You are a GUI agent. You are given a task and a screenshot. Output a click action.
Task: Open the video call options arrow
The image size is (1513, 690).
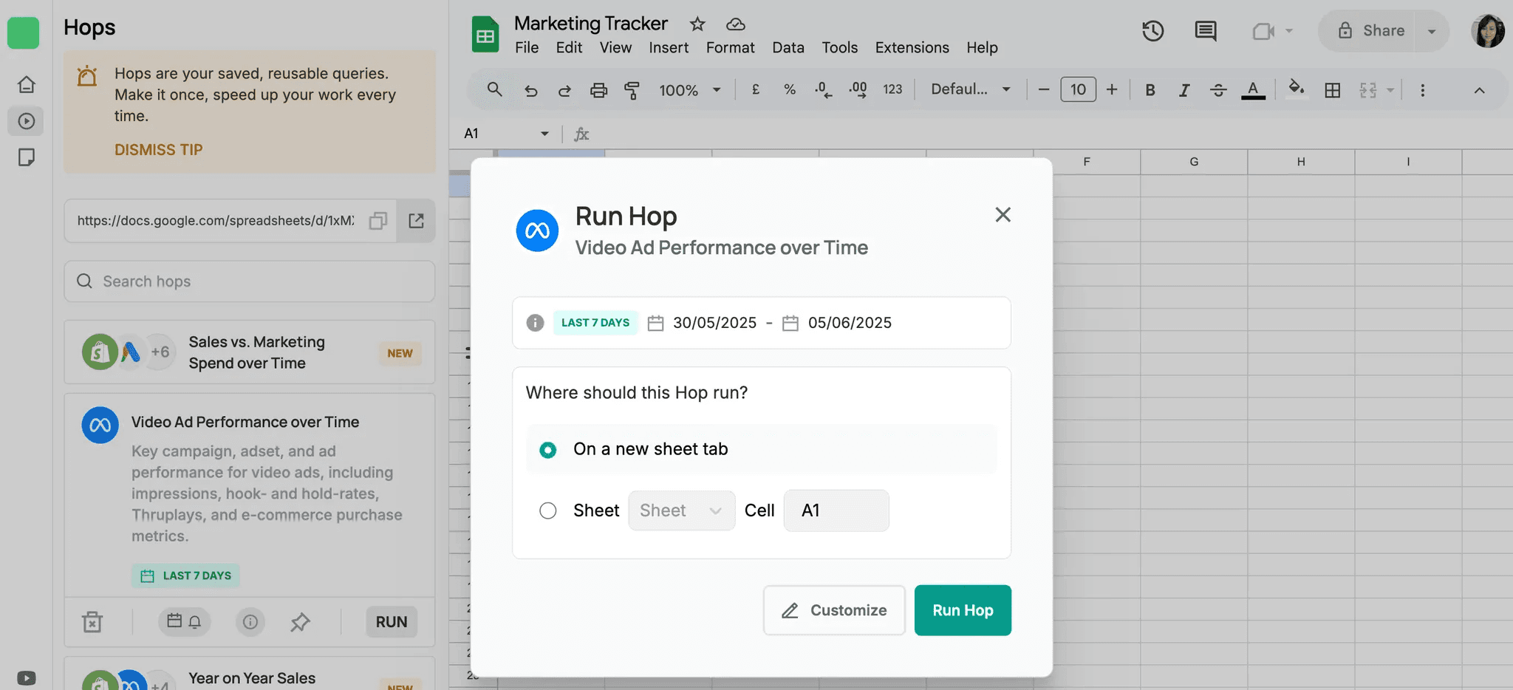click(1289, 31)
